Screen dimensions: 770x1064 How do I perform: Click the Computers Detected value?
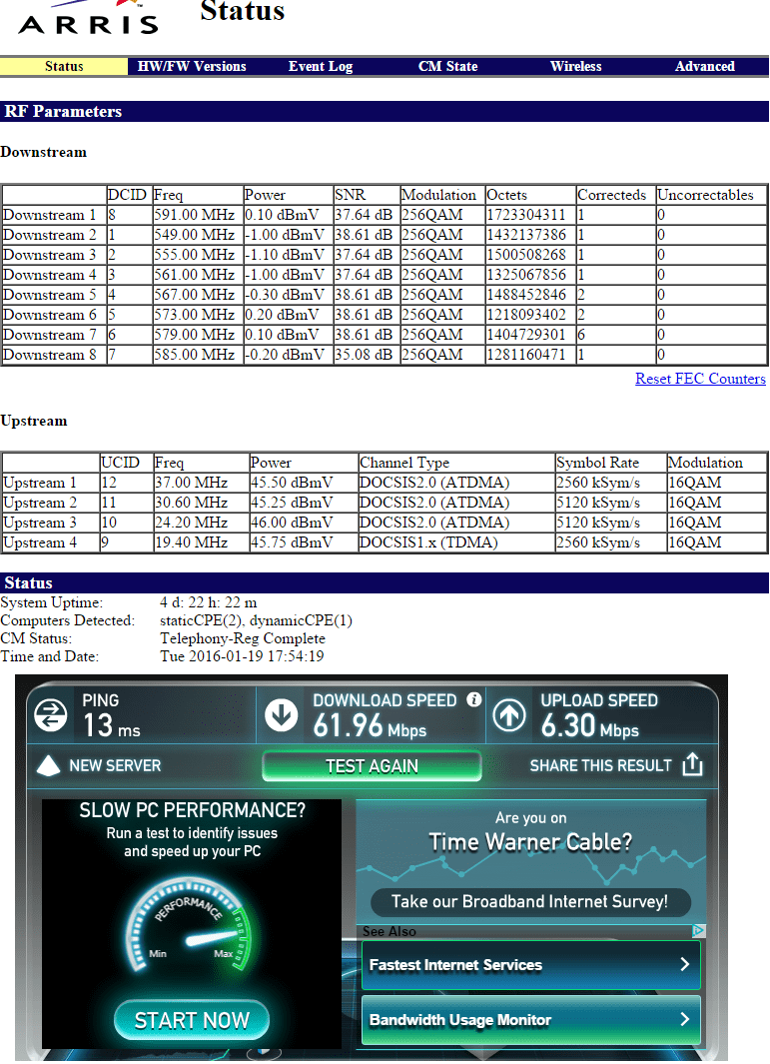coord(256,620)
